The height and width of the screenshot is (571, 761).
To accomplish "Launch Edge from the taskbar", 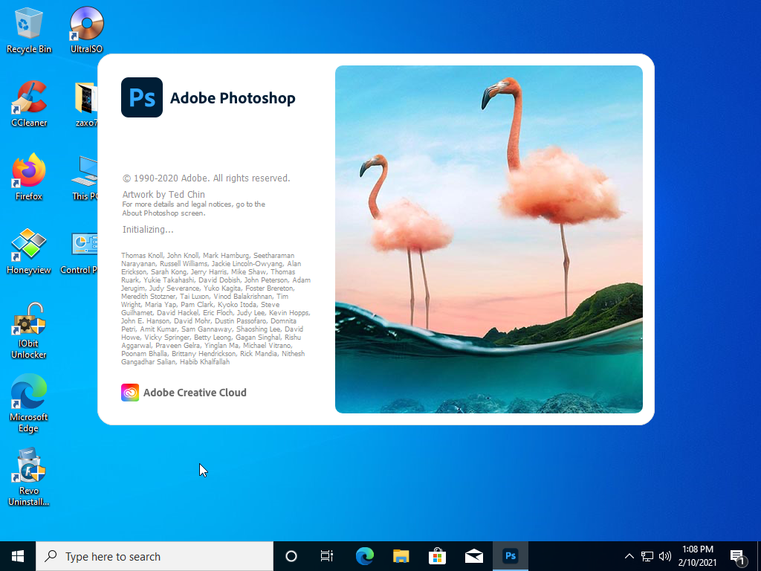I will pyautogui.click(x=364, y=556).
